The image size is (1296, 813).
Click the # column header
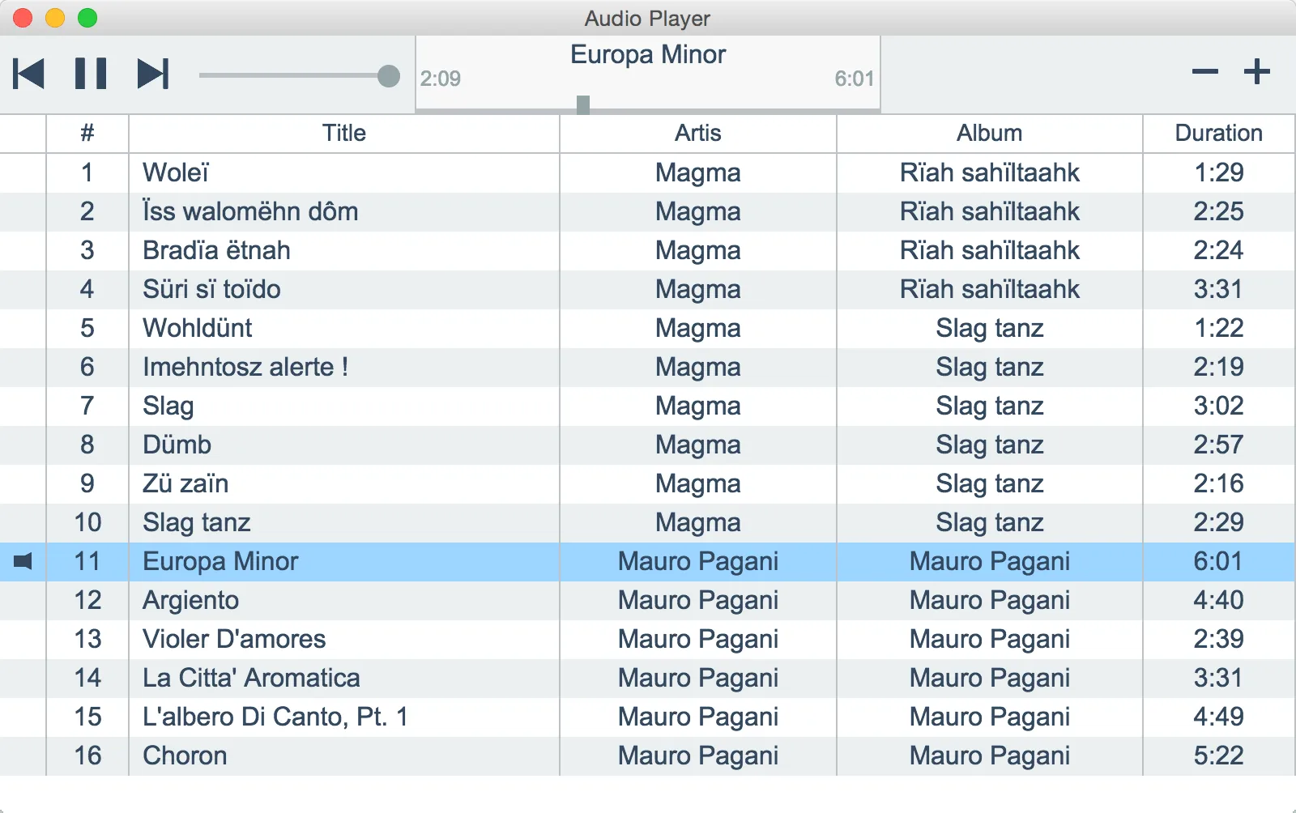[87, 134]
